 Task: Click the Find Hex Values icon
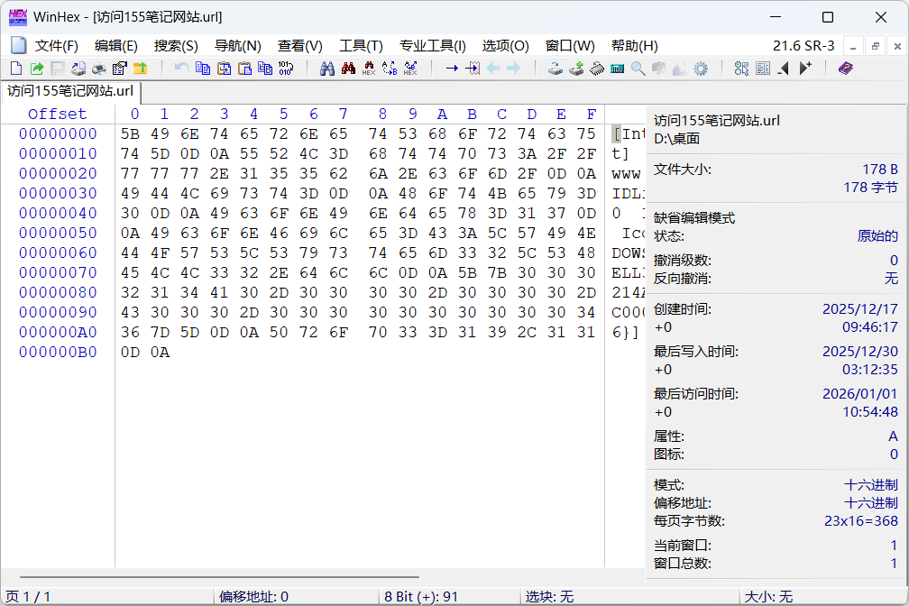[368, 69]
